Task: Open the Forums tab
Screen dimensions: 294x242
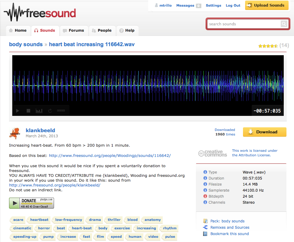Action: click(74, 30)
